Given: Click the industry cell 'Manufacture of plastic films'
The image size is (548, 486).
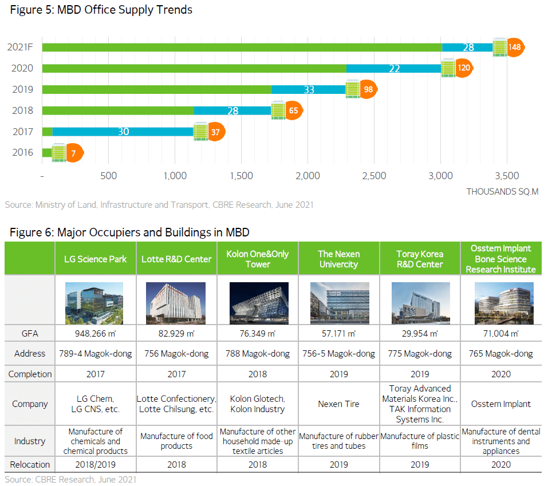Looking at the screenshot, I should click(x=420, y=441).
